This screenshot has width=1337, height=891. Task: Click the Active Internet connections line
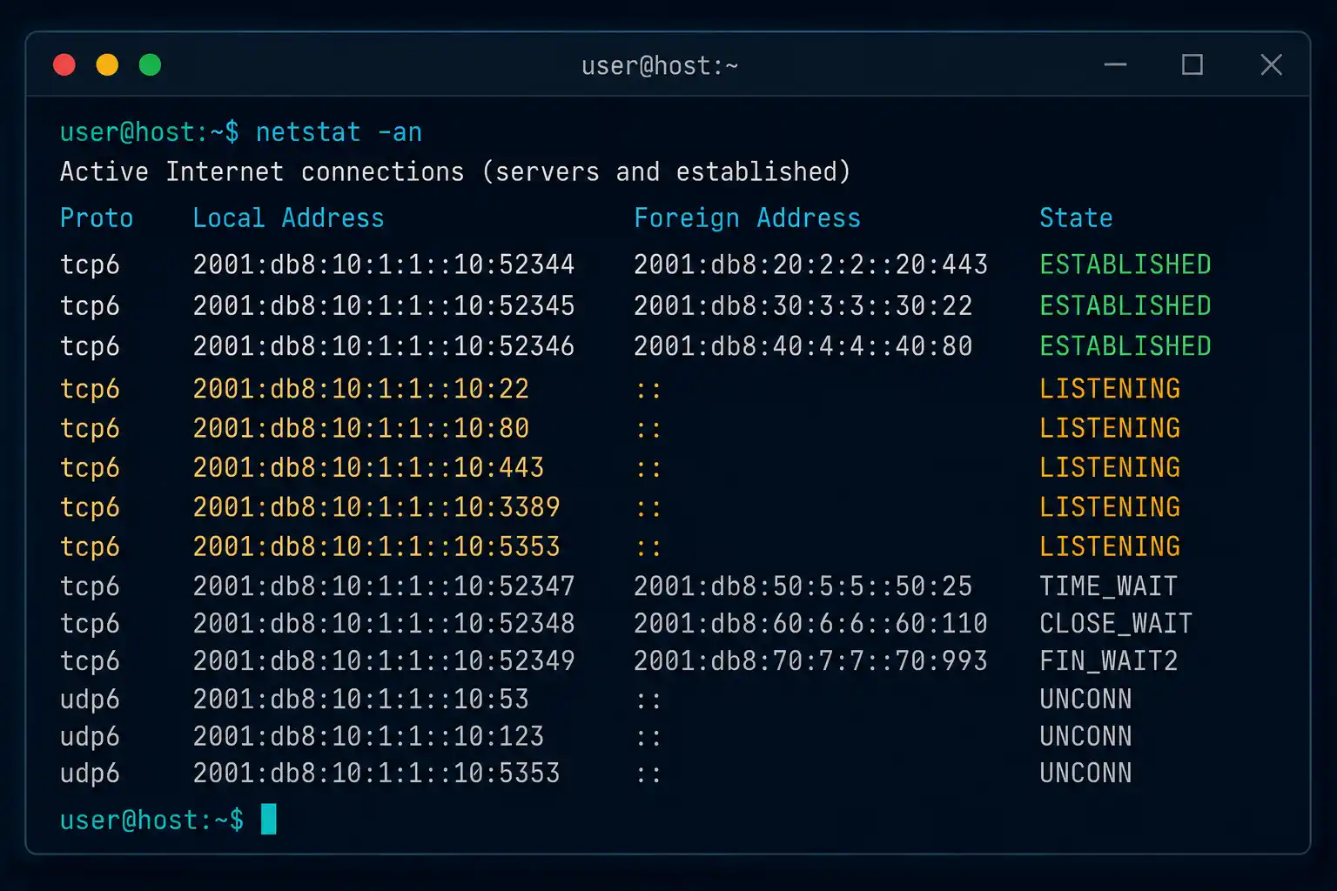pos(455,171)
